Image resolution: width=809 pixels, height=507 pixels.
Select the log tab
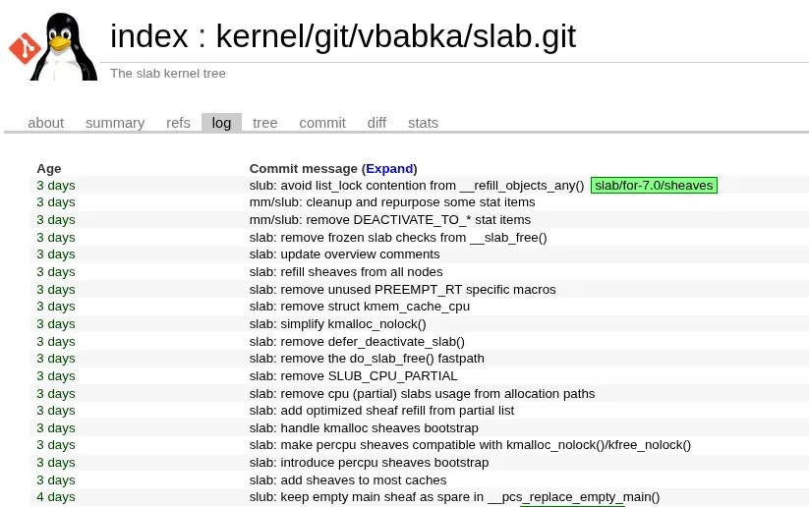221,123
